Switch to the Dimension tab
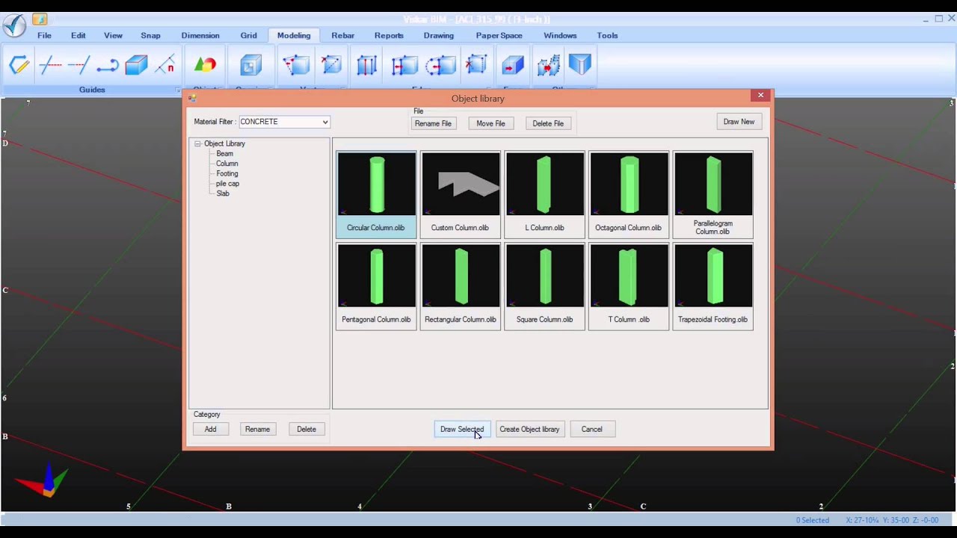Image resolution: width=957 pixels, height=538 pixels. [x=200, y=35]
